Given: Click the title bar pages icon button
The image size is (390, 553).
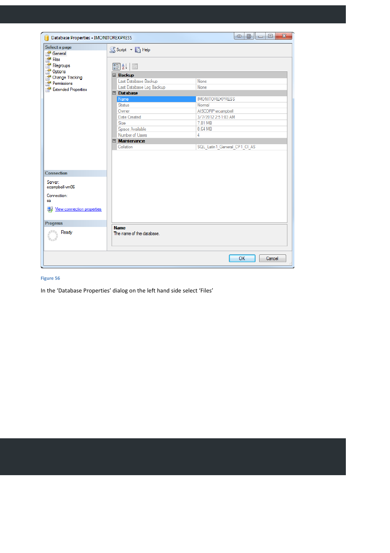Looking at the screenshot, I should 249,36.
